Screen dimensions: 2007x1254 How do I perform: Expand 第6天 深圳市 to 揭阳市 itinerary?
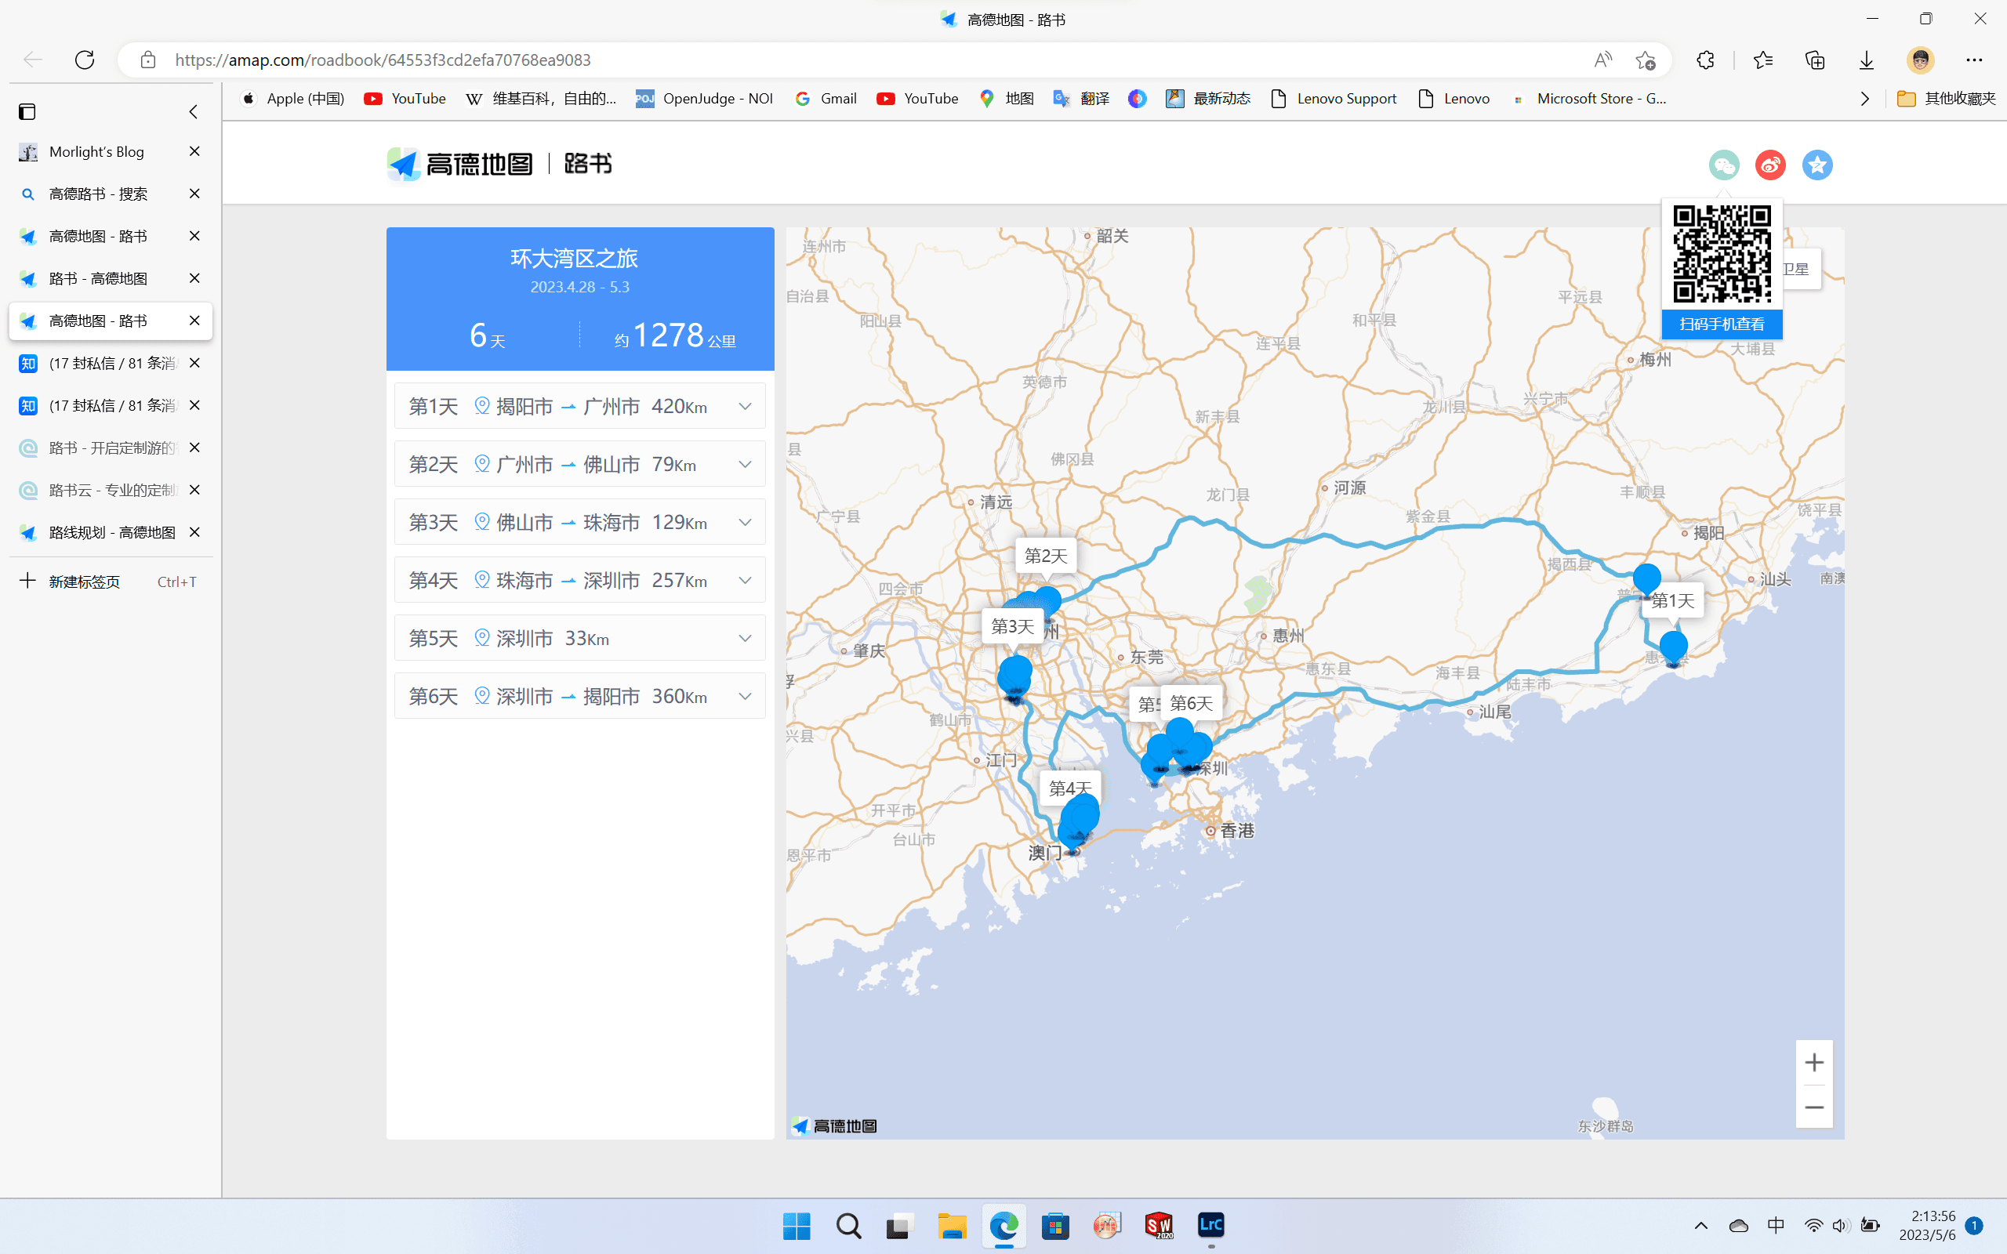579,697
